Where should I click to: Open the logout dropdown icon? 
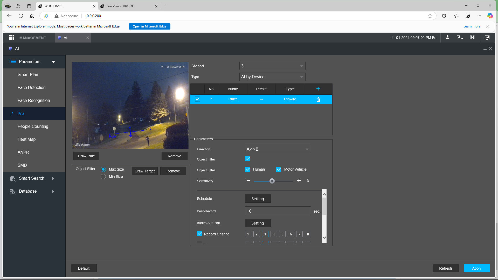pos(460,37)
